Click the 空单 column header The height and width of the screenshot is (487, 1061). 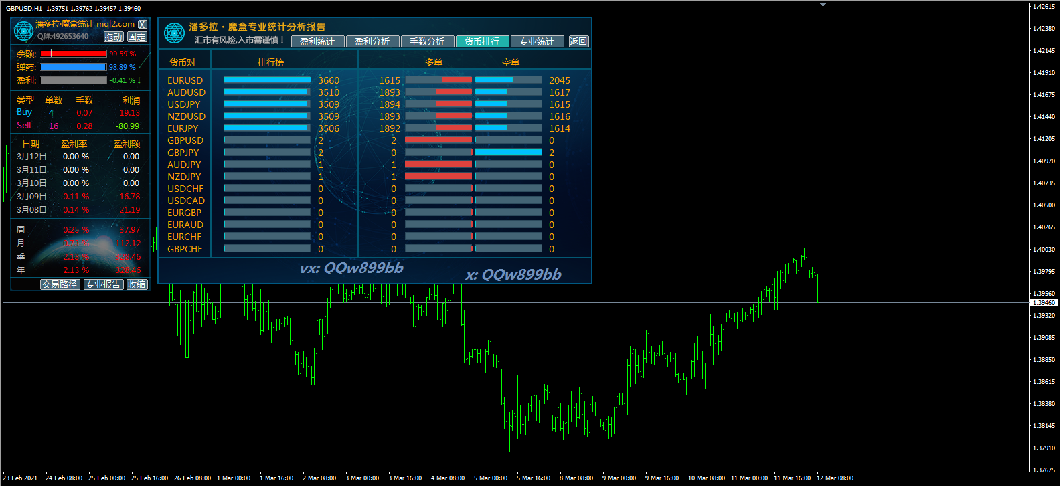[511, 62]
